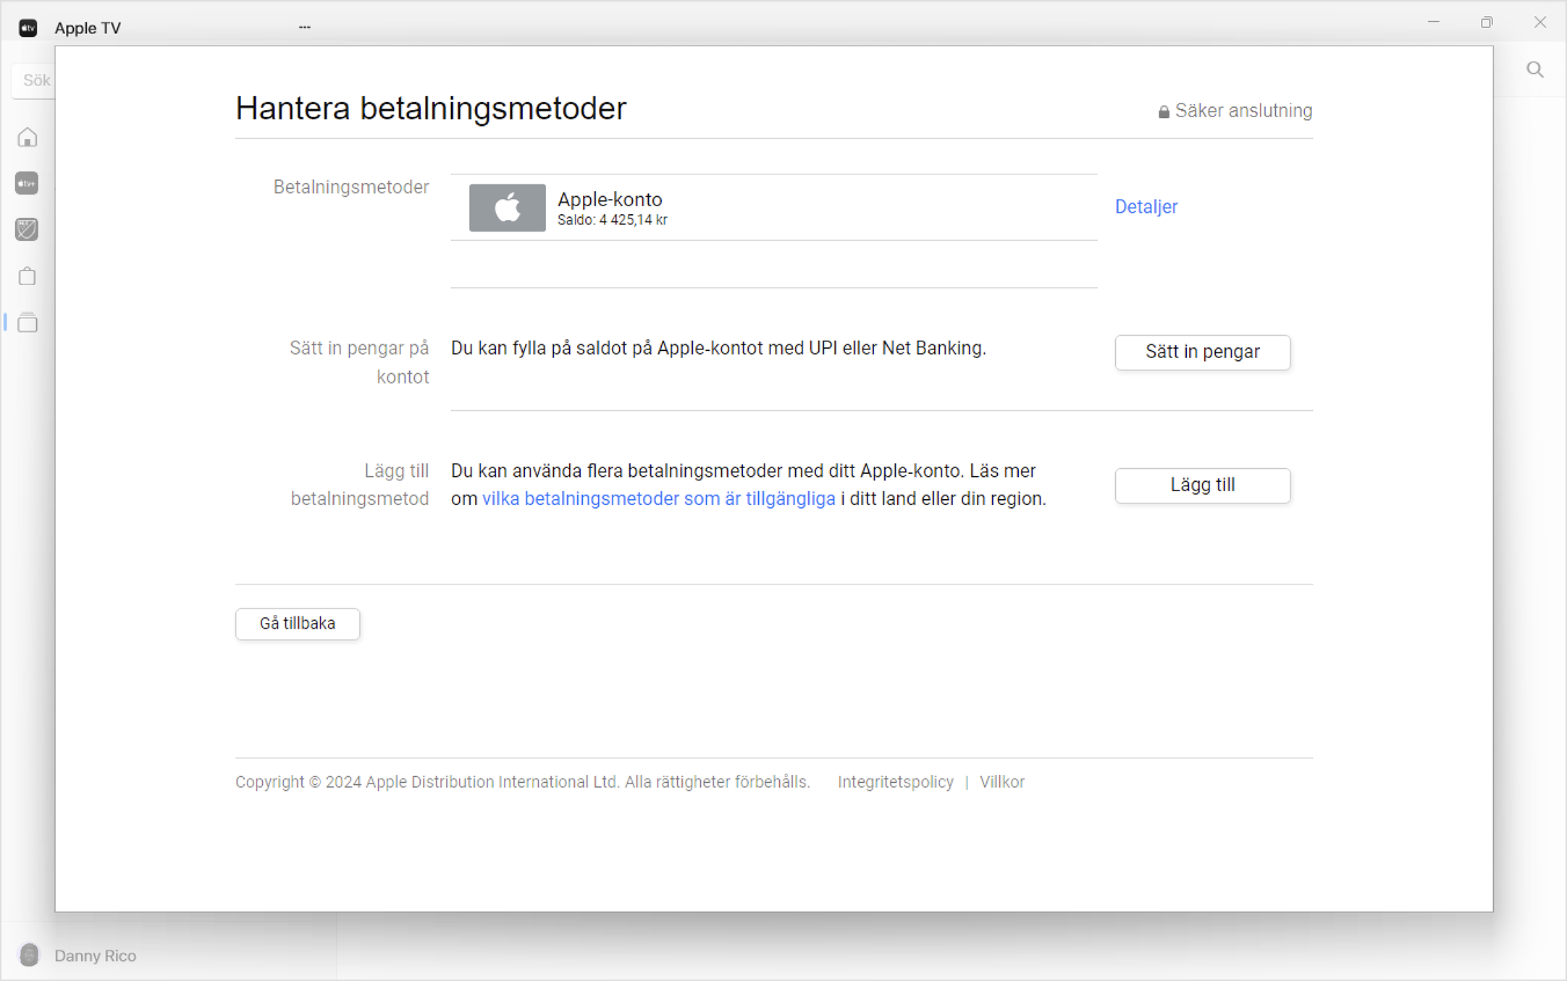Close the Apple TV window
The height and width of the screenshot is (981, 1567).
point(1540,22)
